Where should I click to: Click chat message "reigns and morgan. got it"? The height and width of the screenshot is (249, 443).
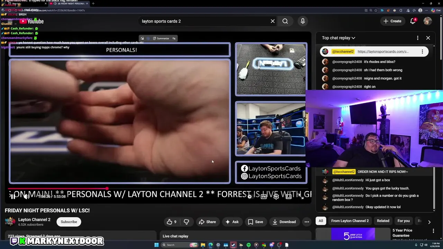point(382,79)
